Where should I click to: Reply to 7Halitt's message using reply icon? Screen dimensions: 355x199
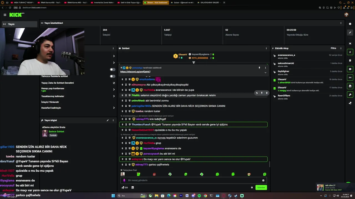pos(257,93)
